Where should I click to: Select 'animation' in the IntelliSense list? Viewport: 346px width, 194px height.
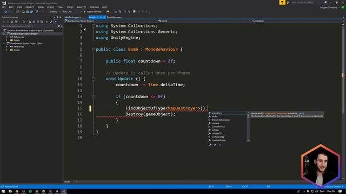tap(227, 113)
